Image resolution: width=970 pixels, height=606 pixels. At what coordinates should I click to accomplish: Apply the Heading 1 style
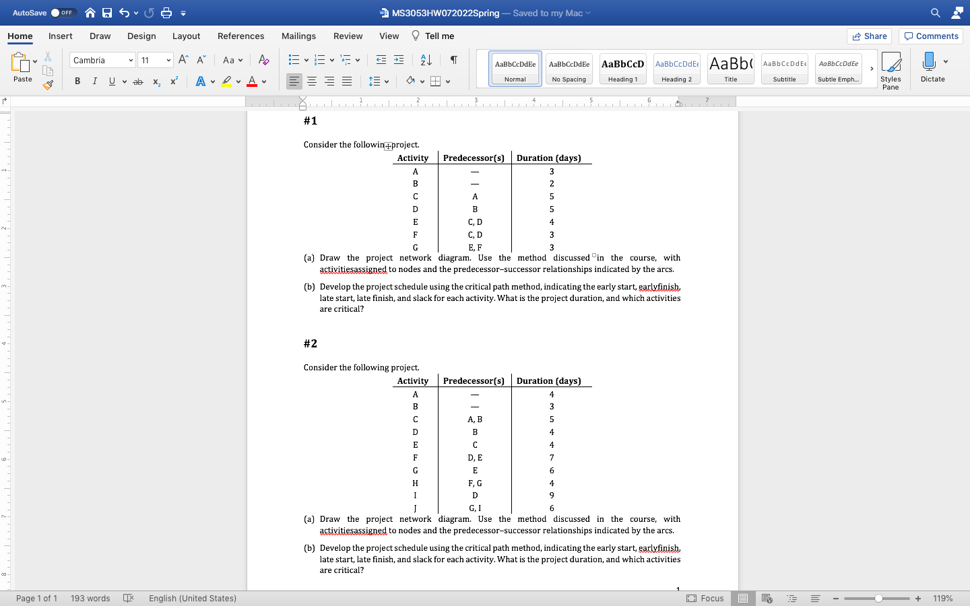click(x=623, y=69)
